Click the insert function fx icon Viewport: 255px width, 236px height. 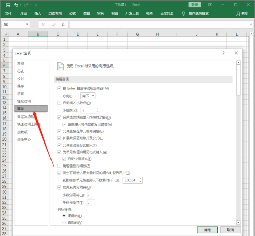pos(63,25)
